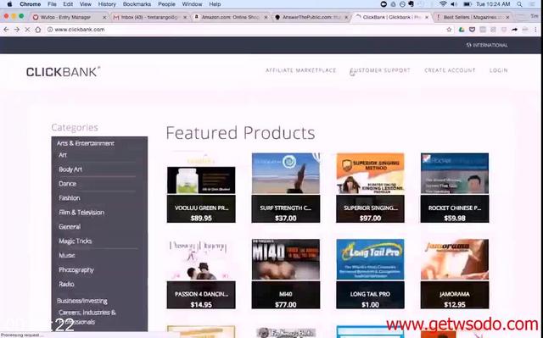Open Customer Support link
The height and width of the screenshot is (338, 543).
pyautogui.click(x=380, y=70)
